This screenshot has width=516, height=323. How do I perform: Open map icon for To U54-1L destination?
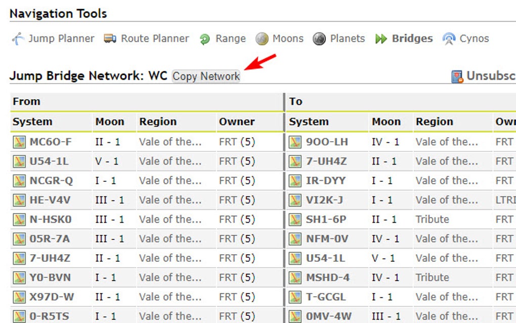point(295,259)
